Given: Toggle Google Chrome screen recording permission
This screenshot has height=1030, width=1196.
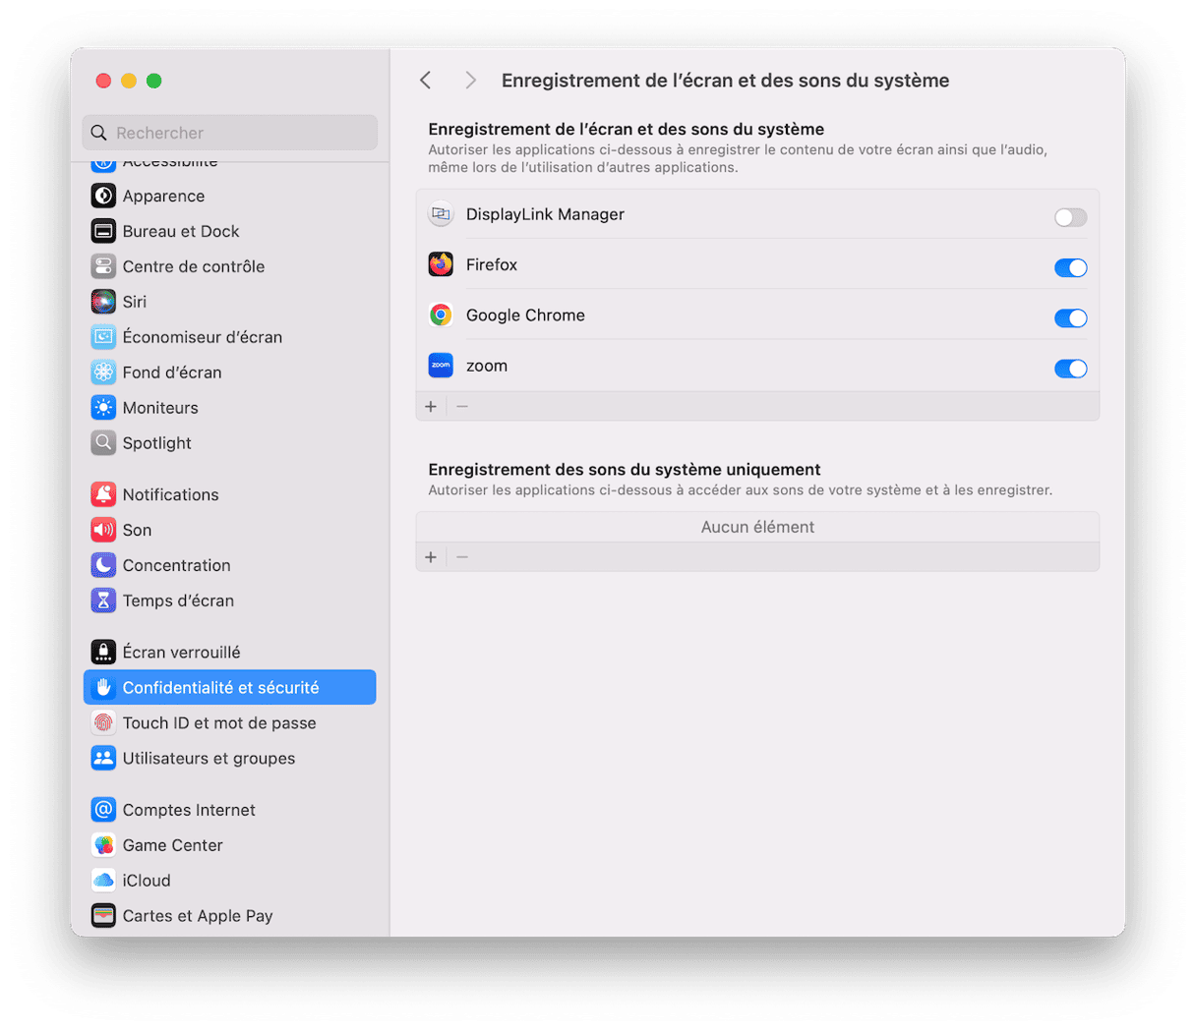Looking at the screenshot, I should pyautogui.click(x=1070, y=317).
